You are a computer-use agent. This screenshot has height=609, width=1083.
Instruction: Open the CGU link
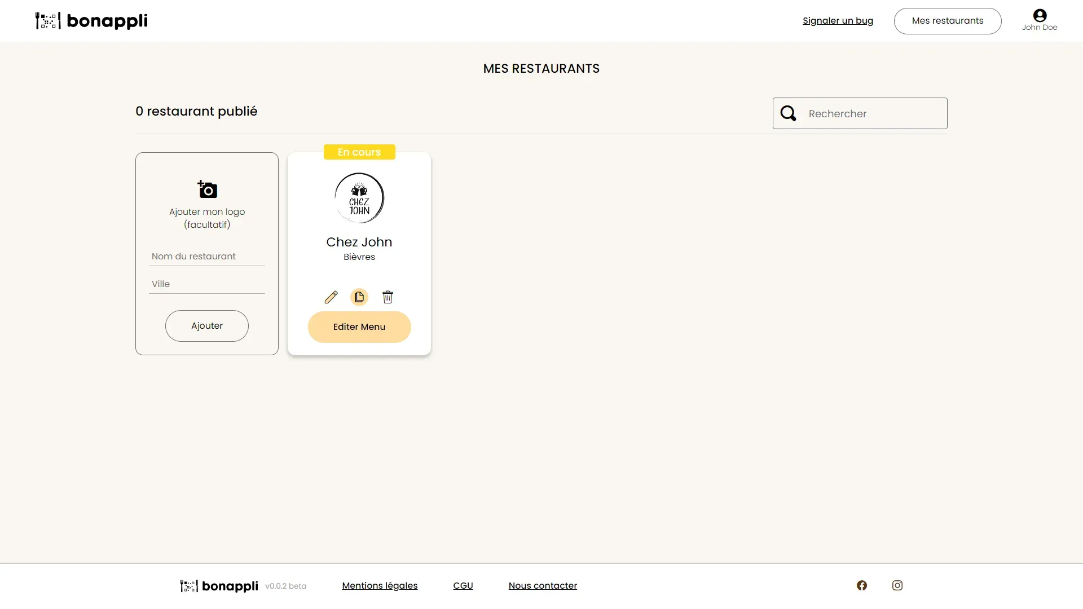(x=463, y=586)
